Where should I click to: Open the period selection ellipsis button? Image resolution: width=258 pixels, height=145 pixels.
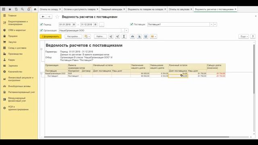pos(102,25)
